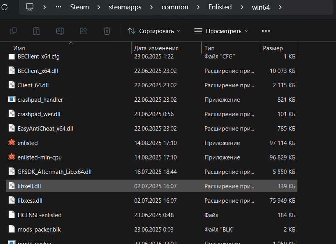336x244 pixels.
Task: Go to steamapps folder in breadcrumb
Action: (x=125, y=7)
